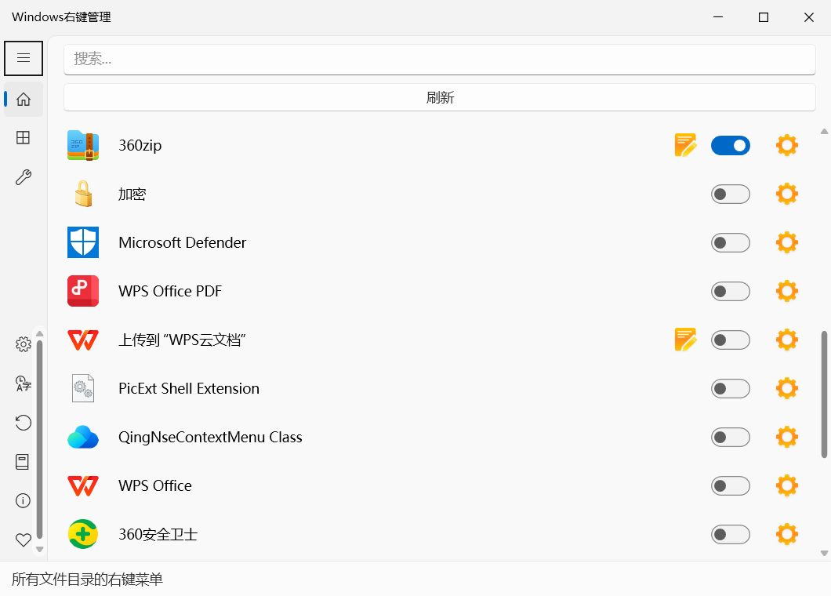The height and width of the screenshot is (596, 831).
Task: Click the status bar text 所有文件目录的右键菜单
Action: (x=87, y=579)
